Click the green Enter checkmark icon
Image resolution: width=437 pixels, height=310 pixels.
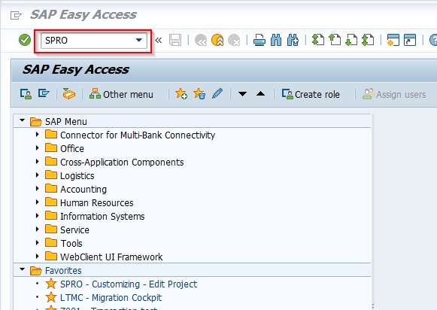pyautogui.click(x=25, y=40)
